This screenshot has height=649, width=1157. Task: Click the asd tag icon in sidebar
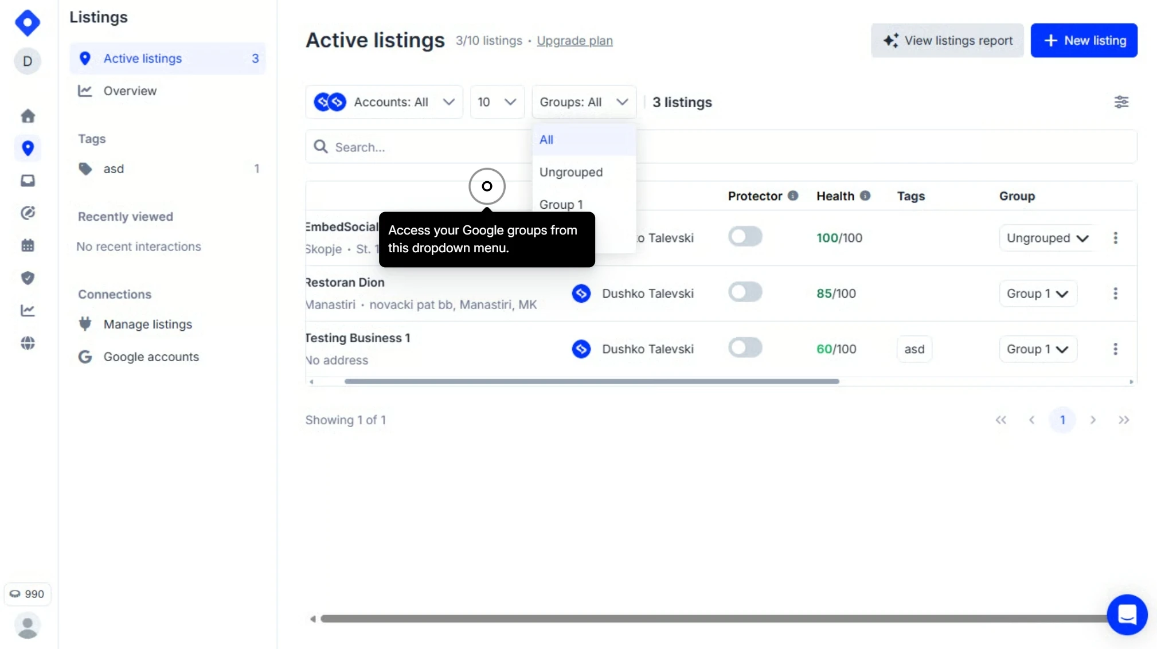[85, 169]
